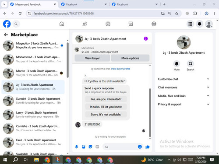
Task: Open the Mohammad conversation
Action: tap(33, 59)
